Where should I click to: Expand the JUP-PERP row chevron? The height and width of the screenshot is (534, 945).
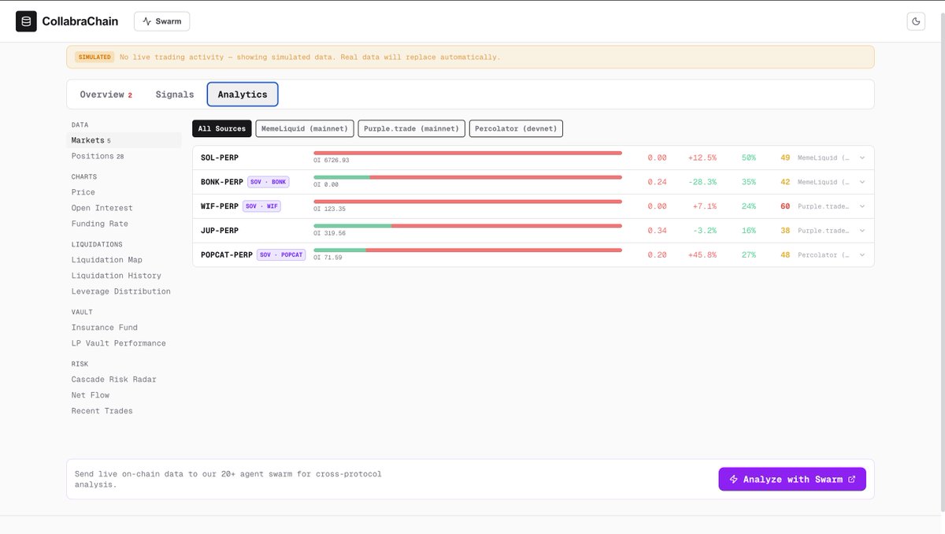862,231
